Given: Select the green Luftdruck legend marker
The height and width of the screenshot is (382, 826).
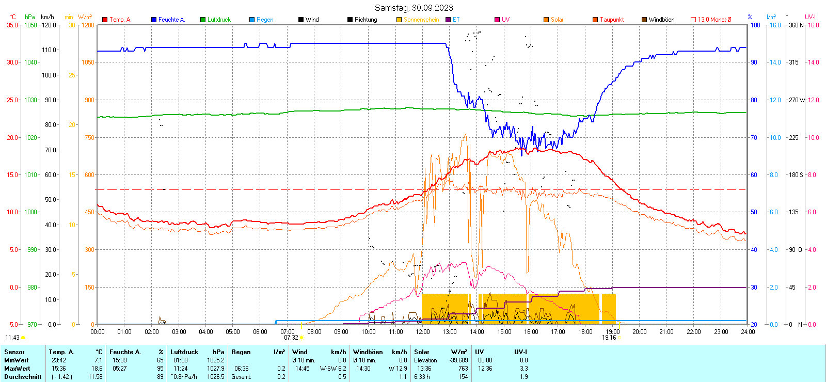Looking at the screenshot, I should tap(203, 20).
